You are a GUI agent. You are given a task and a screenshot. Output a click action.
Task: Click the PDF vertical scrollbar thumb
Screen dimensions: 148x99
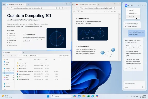pyautogui.click(x=120, y=18)
